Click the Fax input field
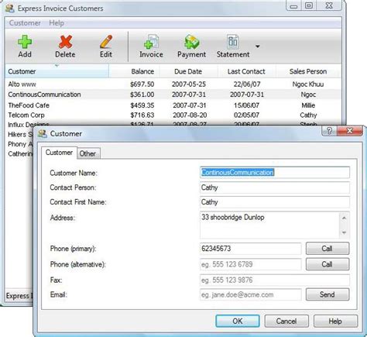The width and height of the screenshot is (367, 337). click(x=275, y=280)
